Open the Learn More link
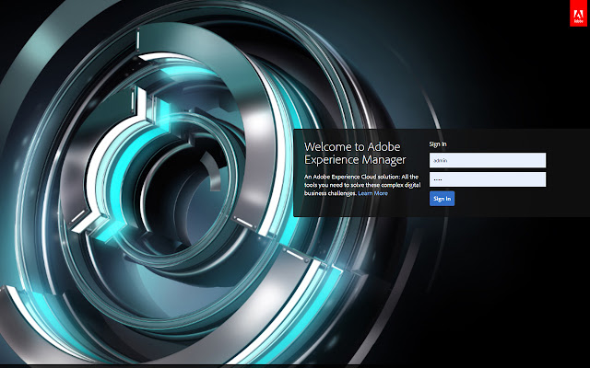 372,193
